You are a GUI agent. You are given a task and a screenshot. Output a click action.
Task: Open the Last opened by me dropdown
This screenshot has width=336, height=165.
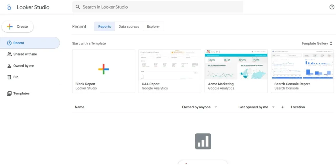[273, 107]
